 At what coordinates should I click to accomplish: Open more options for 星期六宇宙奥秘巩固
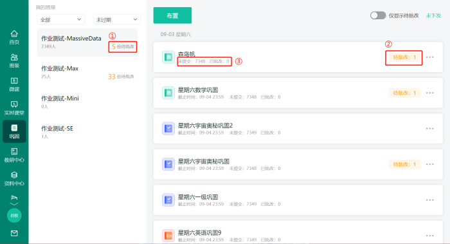tap(429, 164)
